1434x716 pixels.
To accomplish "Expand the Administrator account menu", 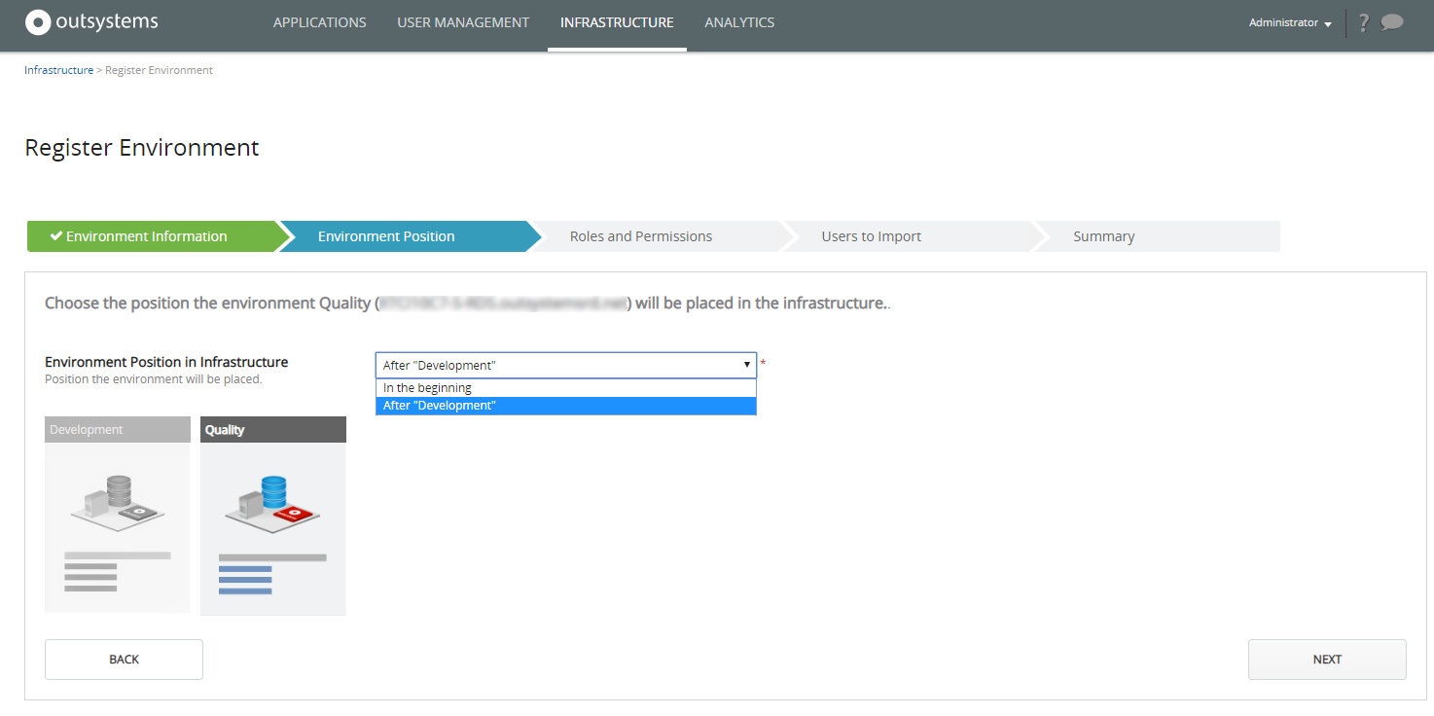I will click(1289, 22).
